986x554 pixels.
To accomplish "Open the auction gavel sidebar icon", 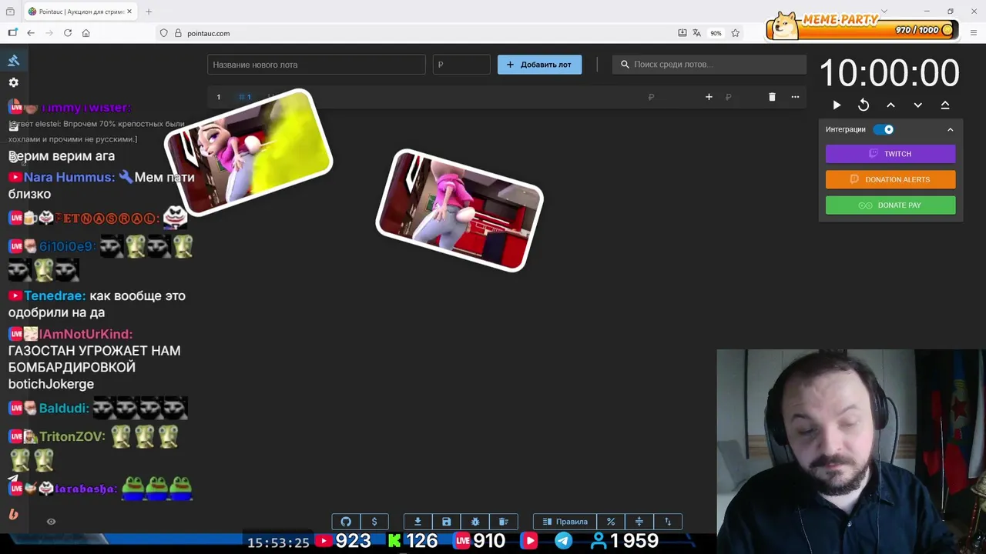I will (13, 60).
